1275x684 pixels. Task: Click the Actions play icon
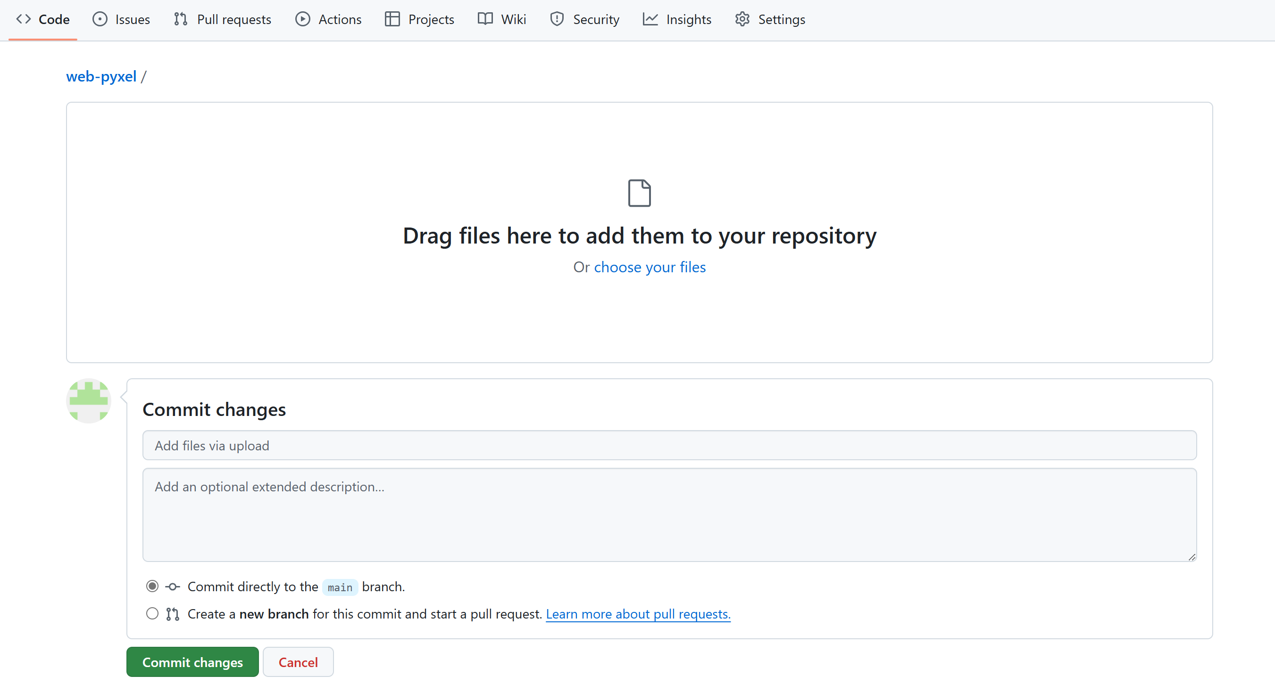point(302,19)
